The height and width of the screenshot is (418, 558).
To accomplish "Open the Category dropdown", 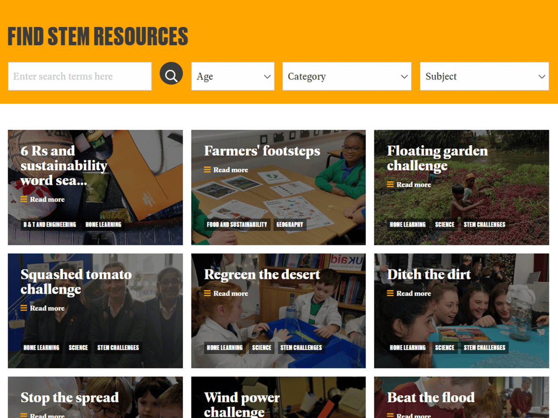I will (x=347, y=76).
